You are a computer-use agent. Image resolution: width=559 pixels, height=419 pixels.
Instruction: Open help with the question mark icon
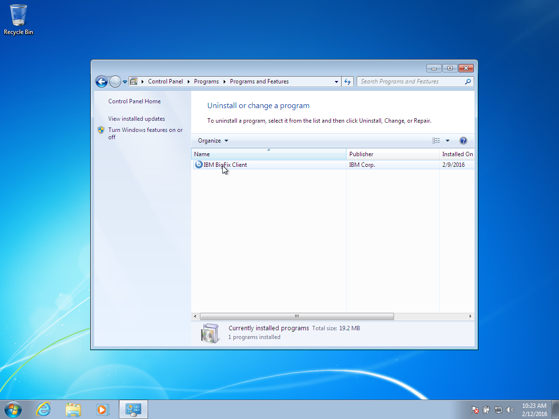point(463,141)
